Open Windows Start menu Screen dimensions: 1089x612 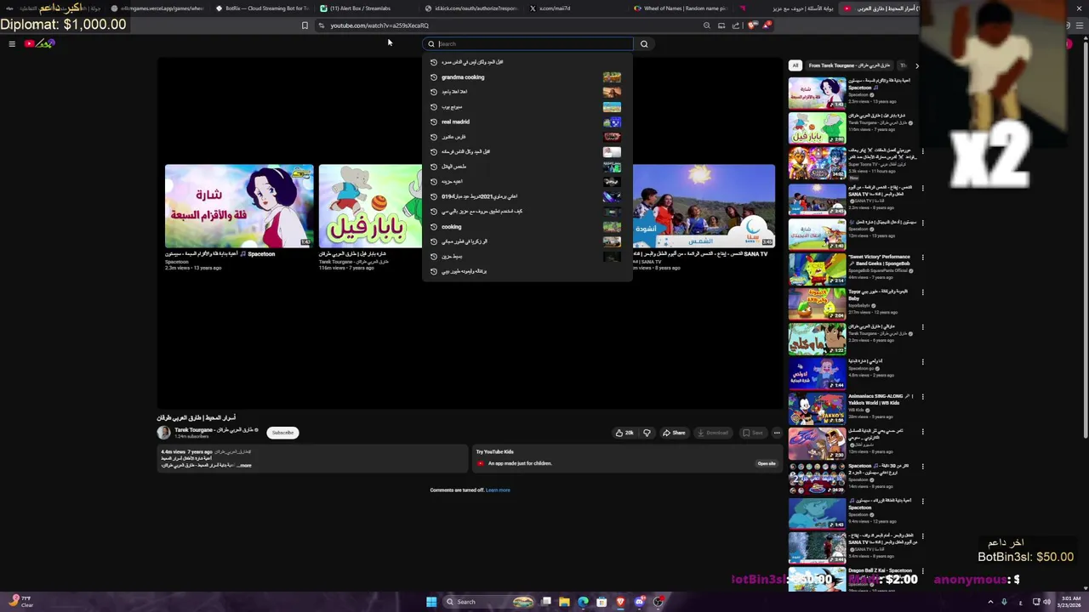pyautogui.click(x=431, y=602)
